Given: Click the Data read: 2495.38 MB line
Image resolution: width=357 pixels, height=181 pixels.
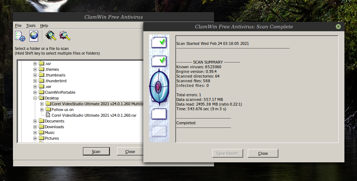Looking at the screenshot, I should [209, 104].
